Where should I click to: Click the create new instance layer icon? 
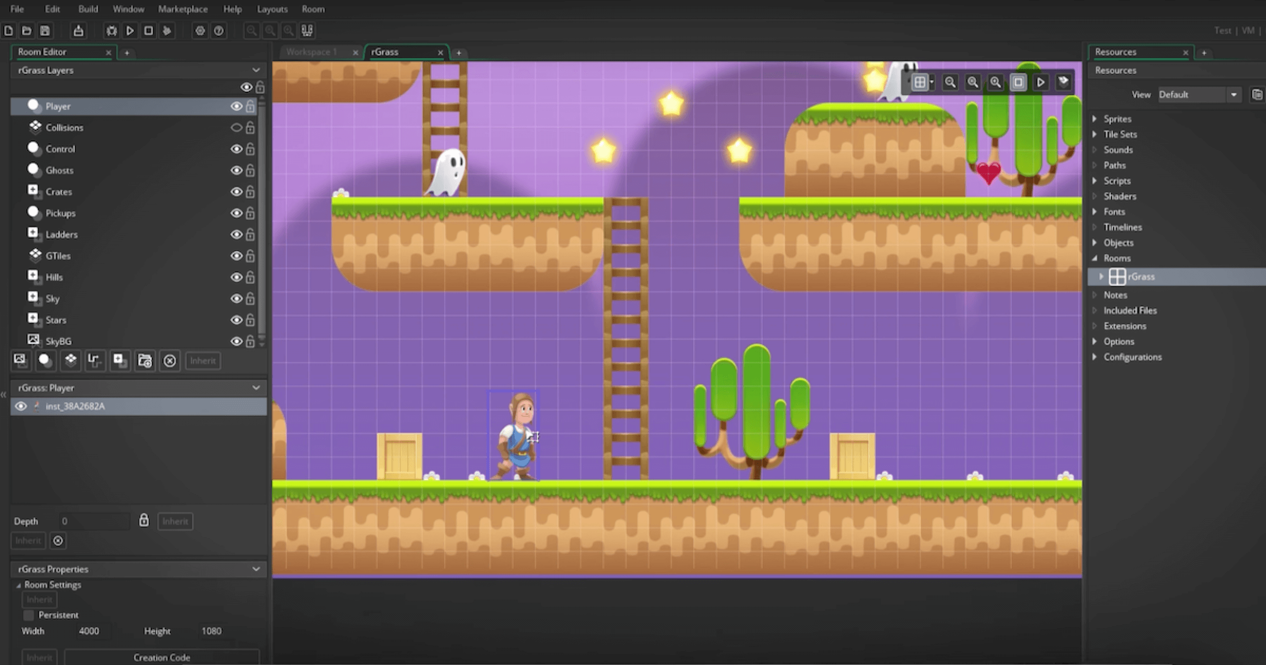pyautogui.click(x=45, y=360)
